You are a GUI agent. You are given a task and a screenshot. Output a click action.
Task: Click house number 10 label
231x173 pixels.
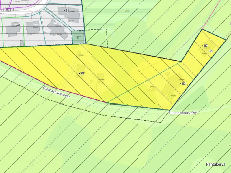pos(67,10)
